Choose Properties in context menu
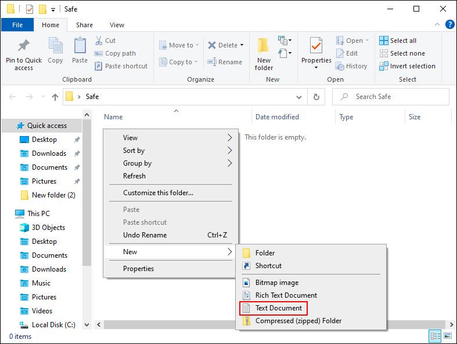The width and height of the screenshot is (457, 344). pos(171,269)
